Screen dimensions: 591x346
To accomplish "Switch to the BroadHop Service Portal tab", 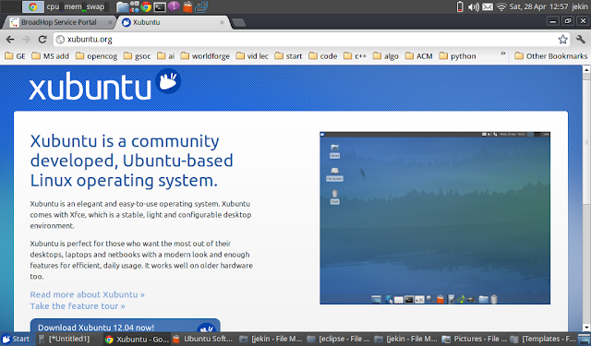I will [59, 22].
